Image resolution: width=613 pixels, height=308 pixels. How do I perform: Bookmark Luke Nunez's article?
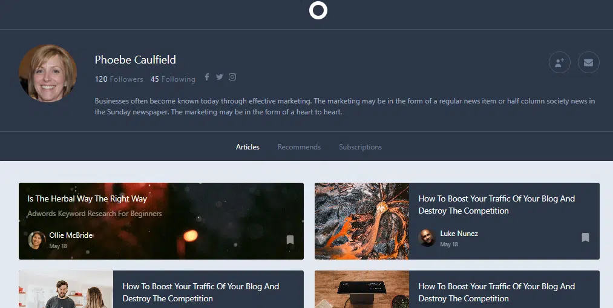tap(585, 237)
